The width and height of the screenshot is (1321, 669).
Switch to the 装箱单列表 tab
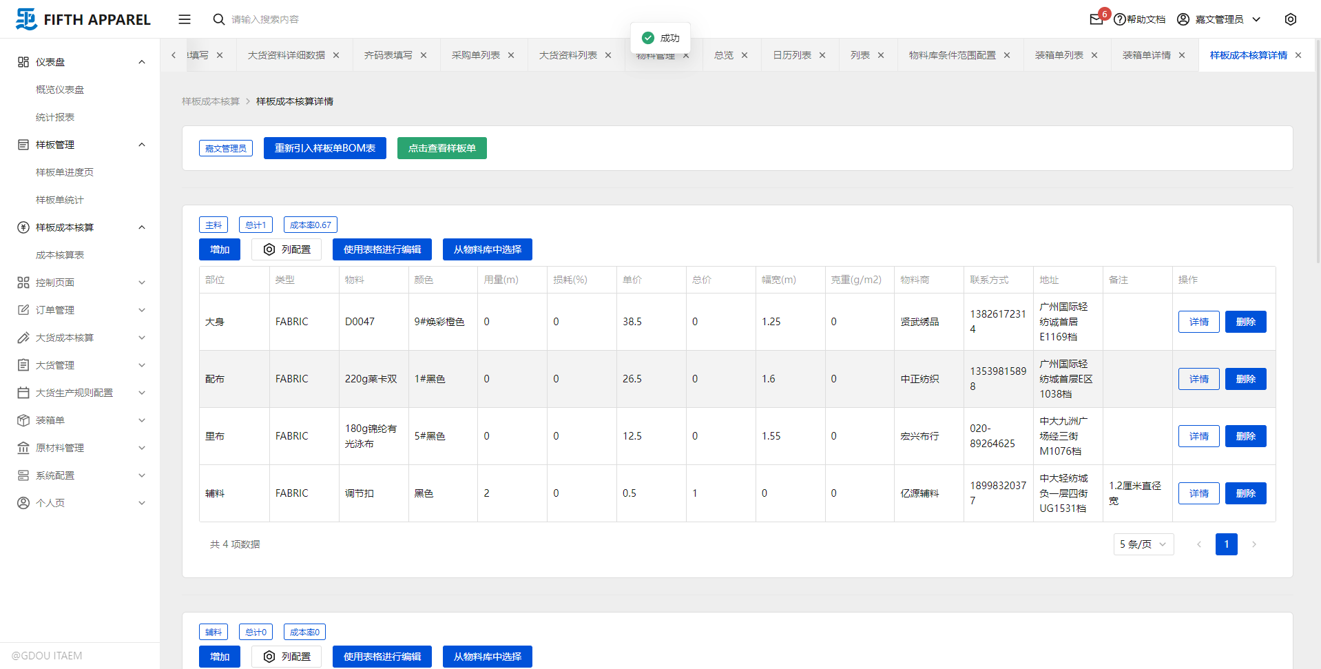point(1059,55)
